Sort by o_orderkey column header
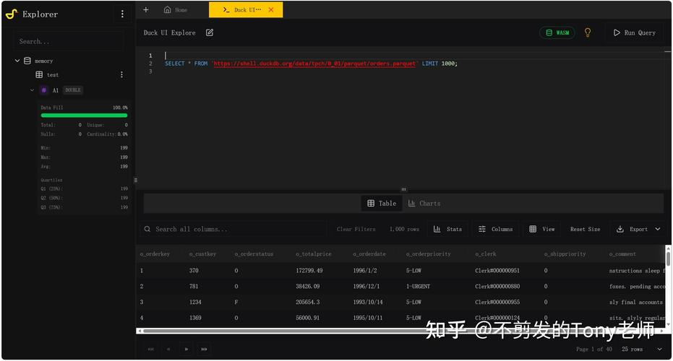The width and height of the screenshot is (673, 361). click(x=155, y=254)
